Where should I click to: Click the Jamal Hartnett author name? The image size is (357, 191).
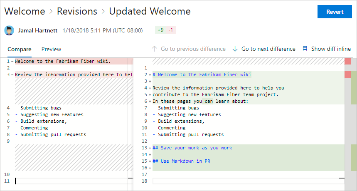[x=37, y=30]
